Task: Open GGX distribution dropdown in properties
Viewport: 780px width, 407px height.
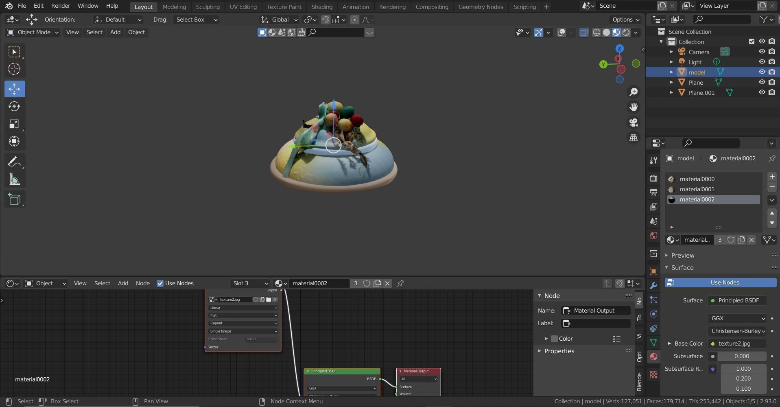Action: pos(737,318)
